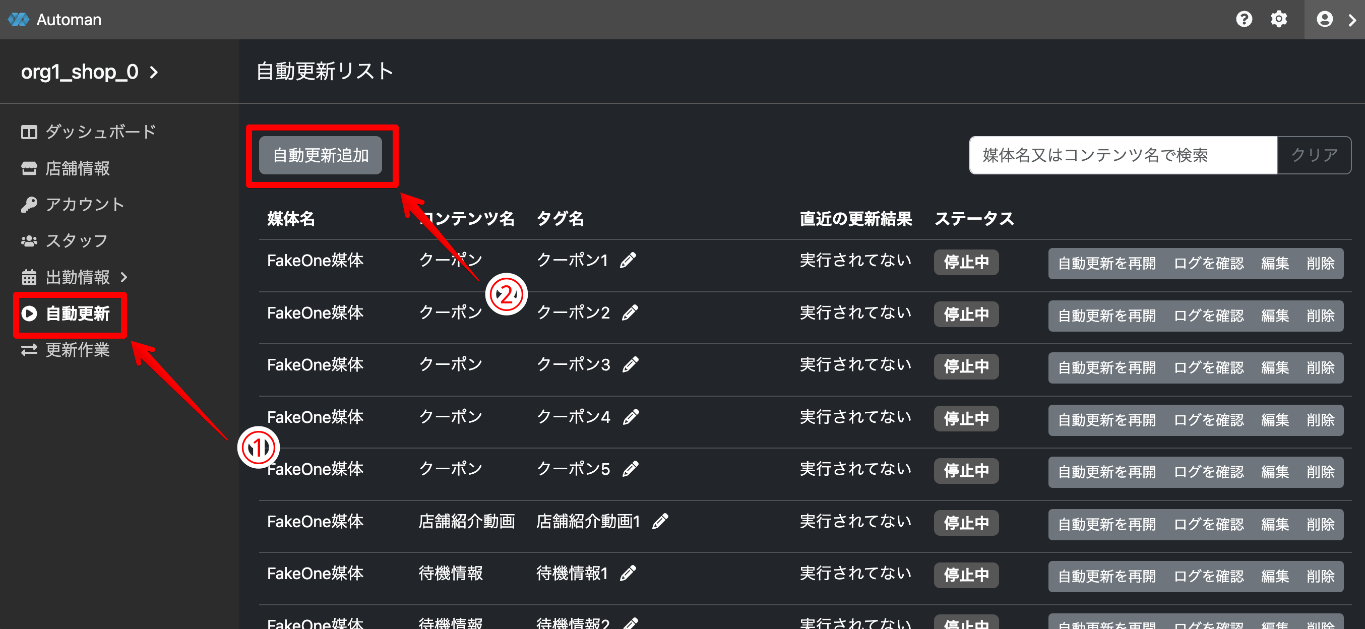Click the 停止中 status badge for クーポン4
The width and height of the screenshot is (1365, 629).
965,419
